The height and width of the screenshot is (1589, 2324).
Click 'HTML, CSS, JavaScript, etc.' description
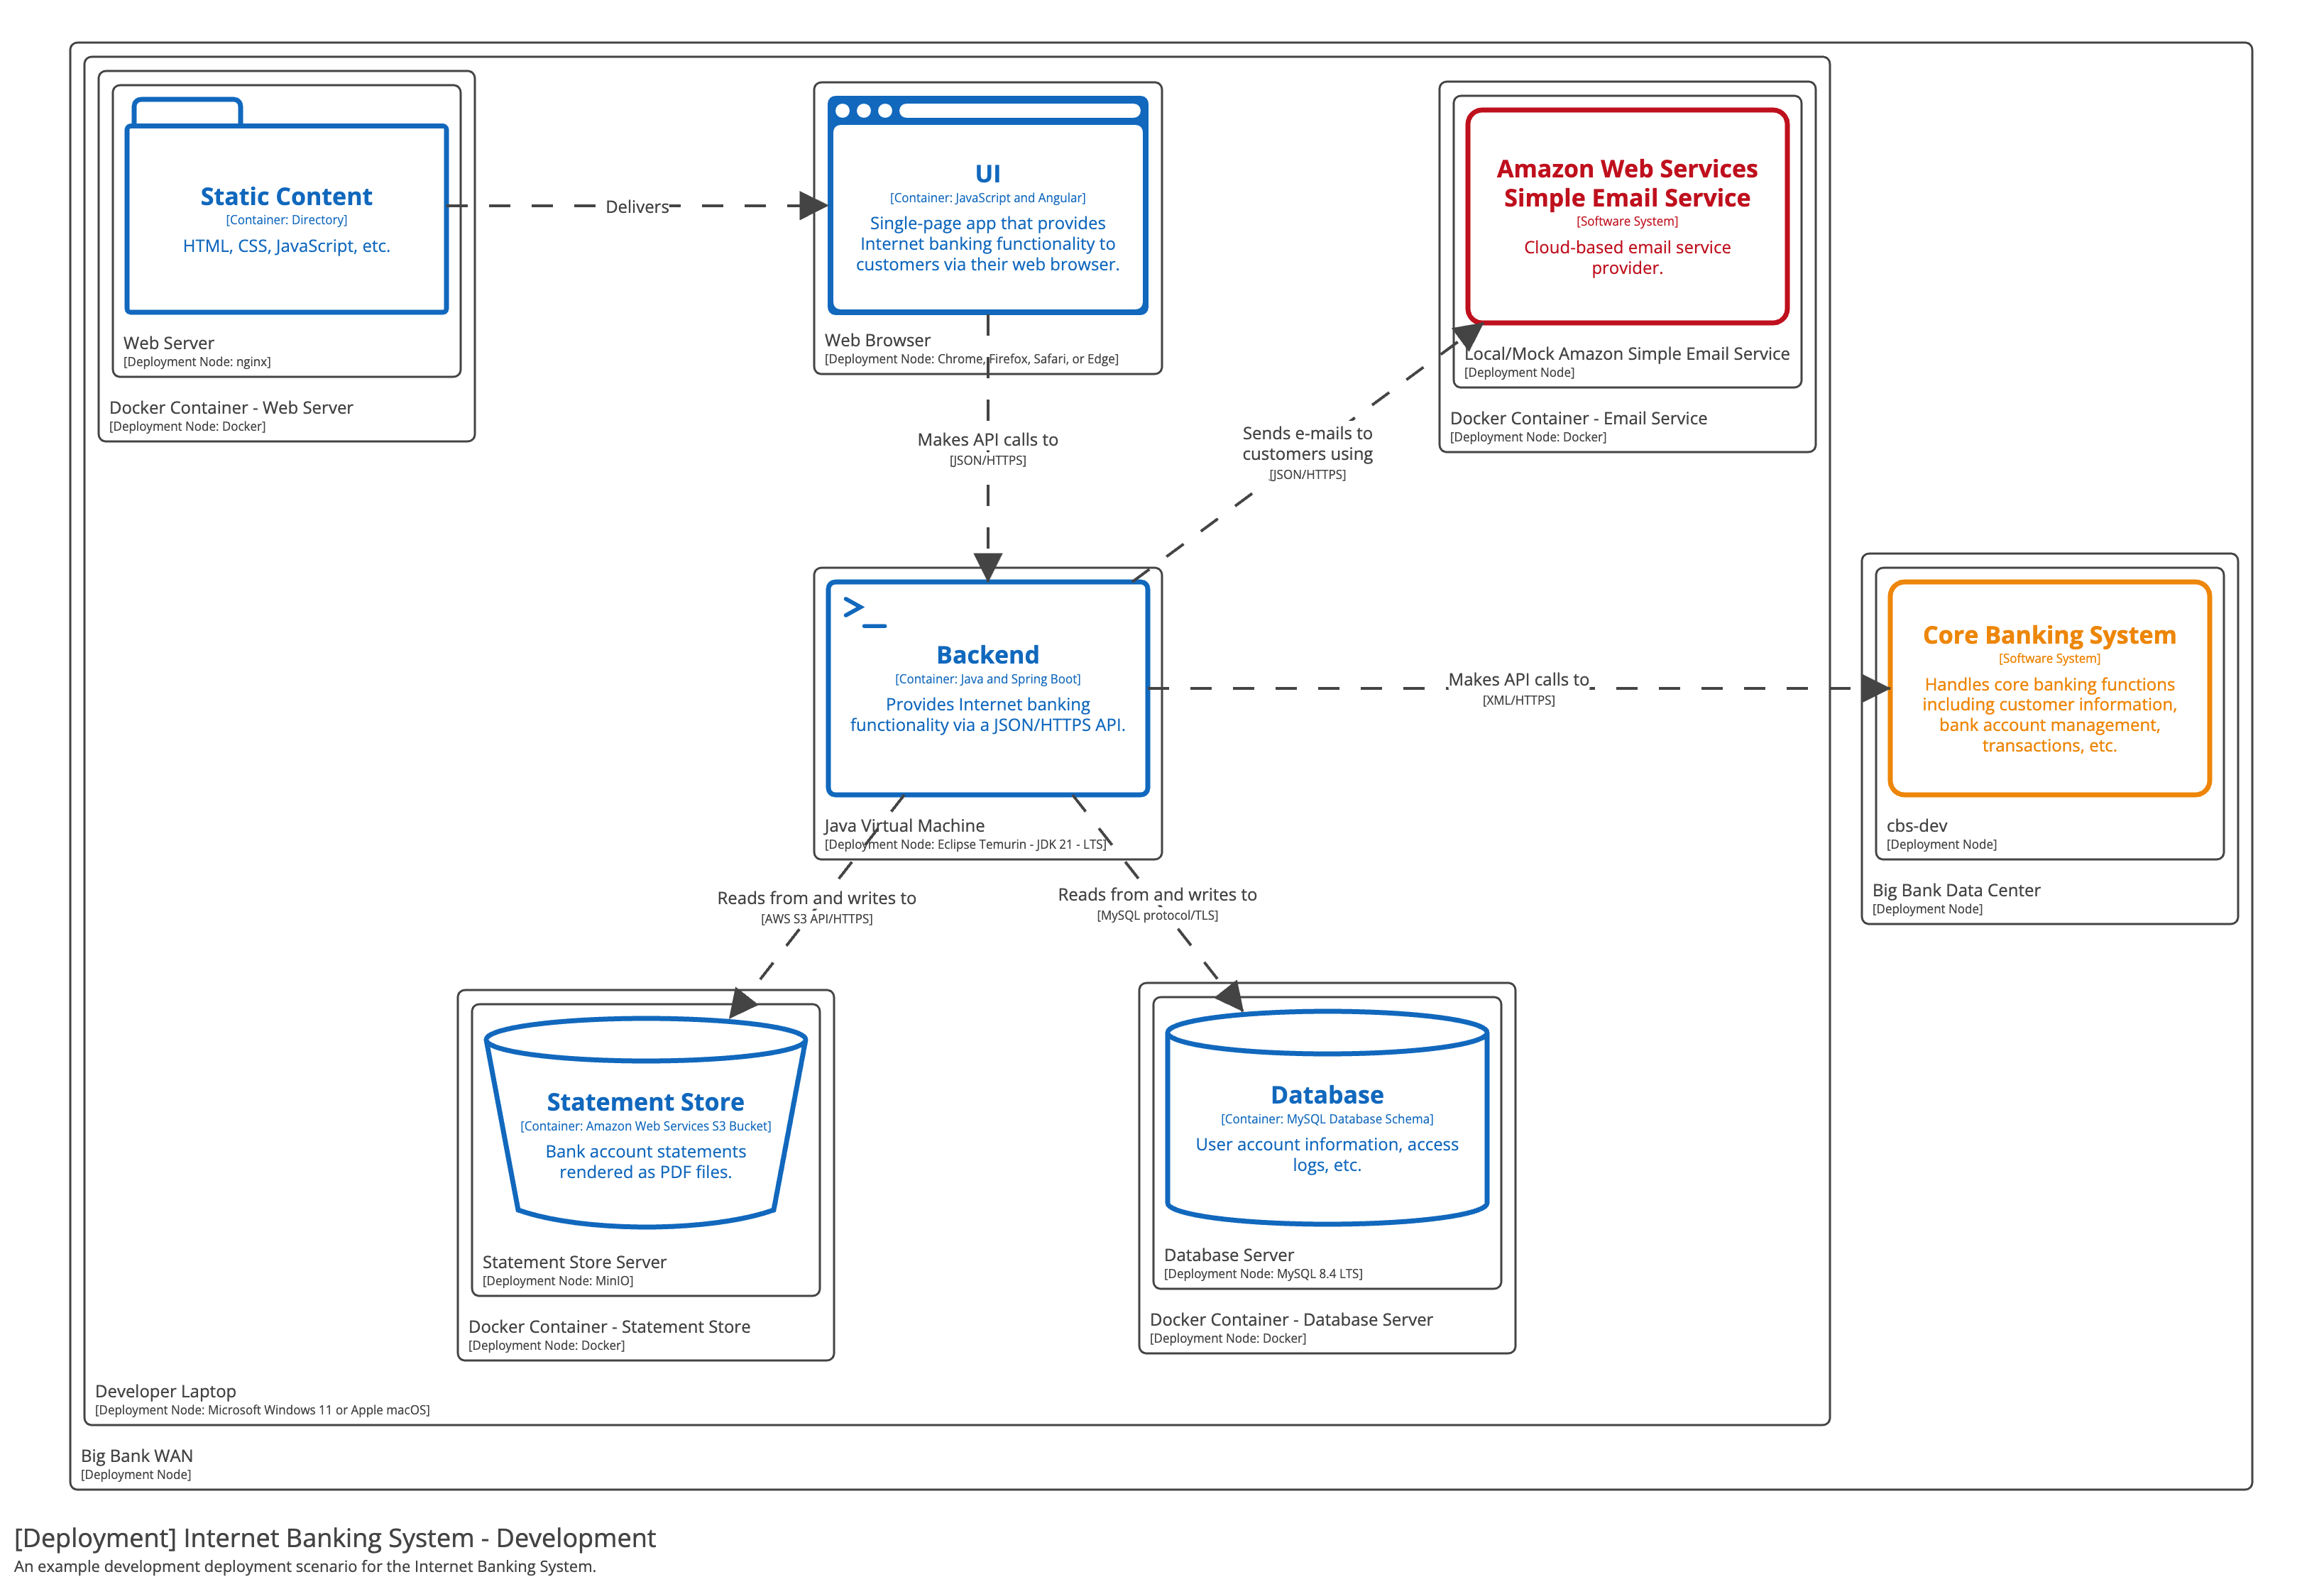[286, 246]
